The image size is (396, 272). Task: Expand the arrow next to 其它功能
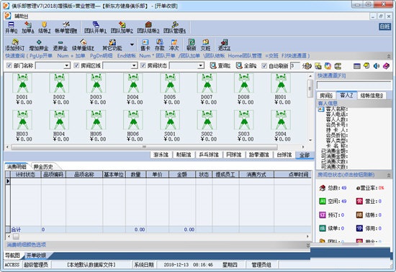click(132, 44)
